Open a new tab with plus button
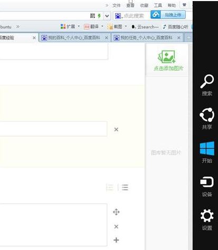Screen dimensions: 218x250 188,37
